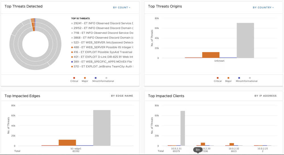Screen dimensions: 284x155
Task: Click the gray Informational bar for Unknown origin
Action: tap(245, 41)
